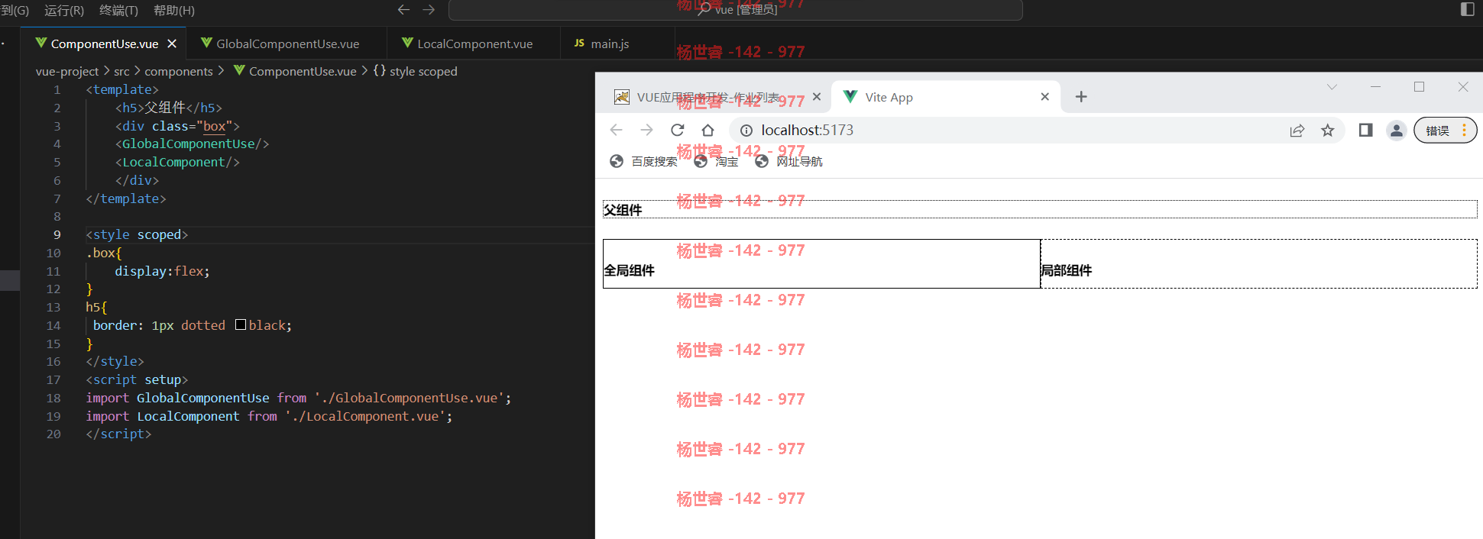Image resolution: width=1483 pixels, height=539 pixels.
Task: Click the 全局组件 box in the page
Action: (821, 263)
